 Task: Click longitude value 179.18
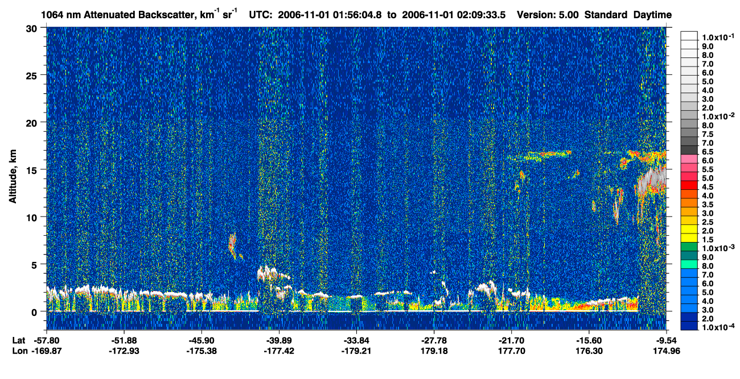tap(434, 351)
